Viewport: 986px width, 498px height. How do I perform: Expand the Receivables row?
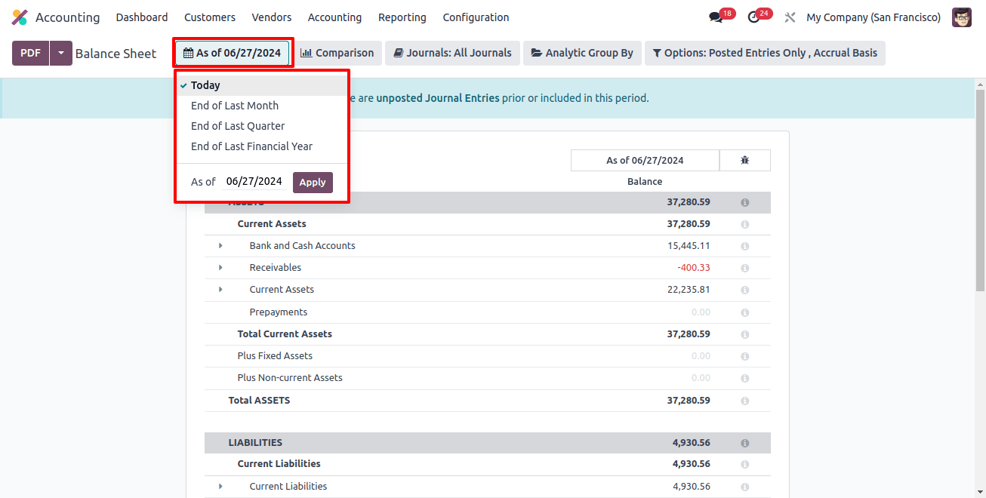pos(220,268)
